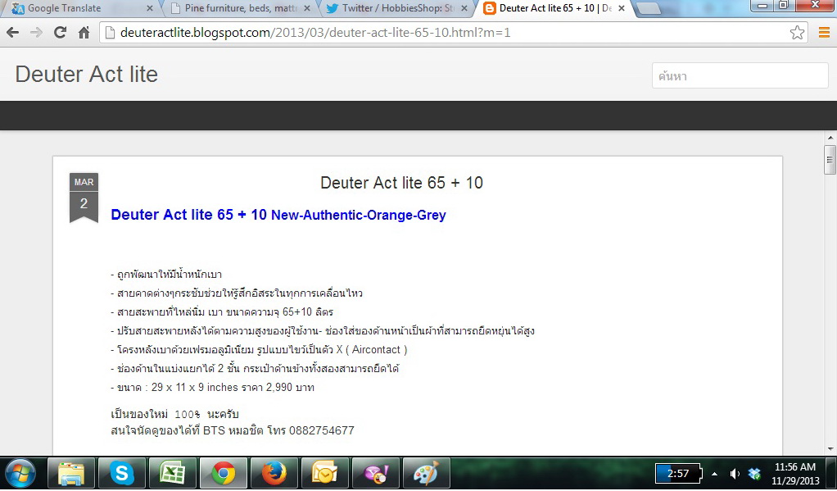This screenshot has height=491, width=837.
Task: Select the Deuter Act lite 65 + 10 tab
Action: tap(553, 8)
